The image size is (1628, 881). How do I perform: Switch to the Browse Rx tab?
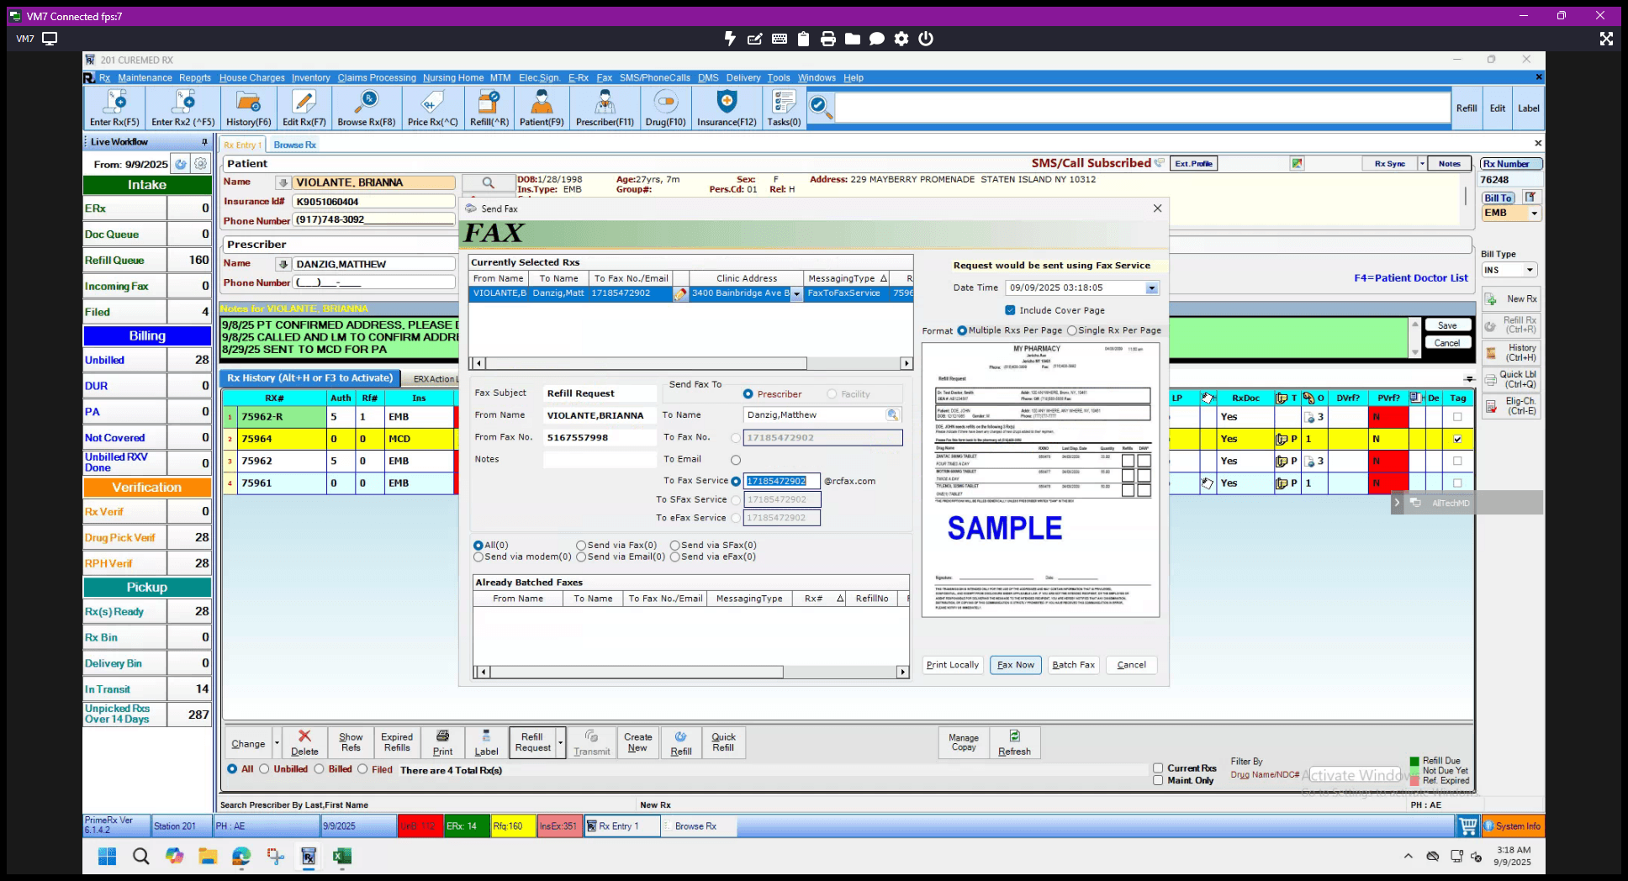tap(294, 145)
